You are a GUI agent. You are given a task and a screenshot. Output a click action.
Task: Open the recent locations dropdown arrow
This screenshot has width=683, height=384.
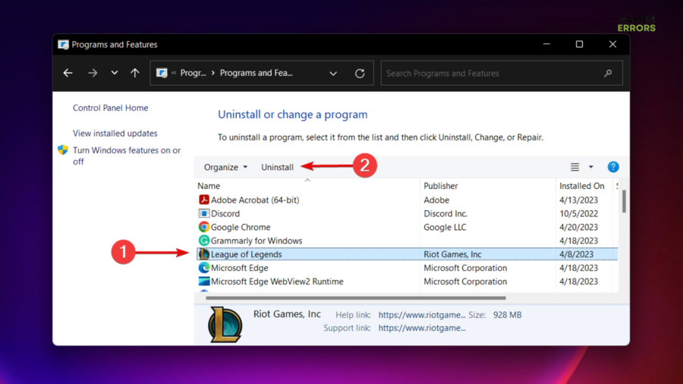tap(115, 74)
